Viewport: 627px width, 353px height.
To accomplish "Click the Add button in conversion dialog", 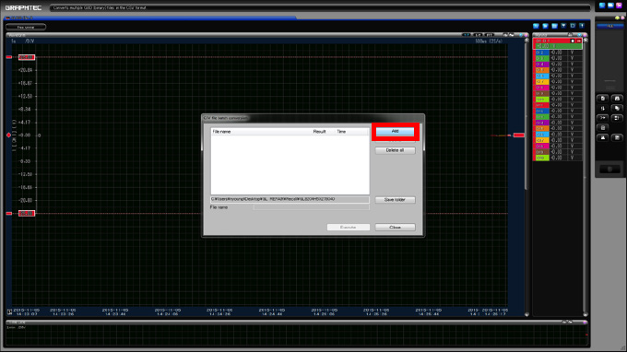I will click(395, 132).
